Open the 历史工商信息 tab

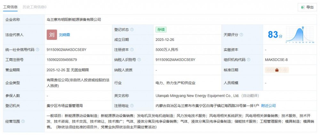(x=34, y=7)
